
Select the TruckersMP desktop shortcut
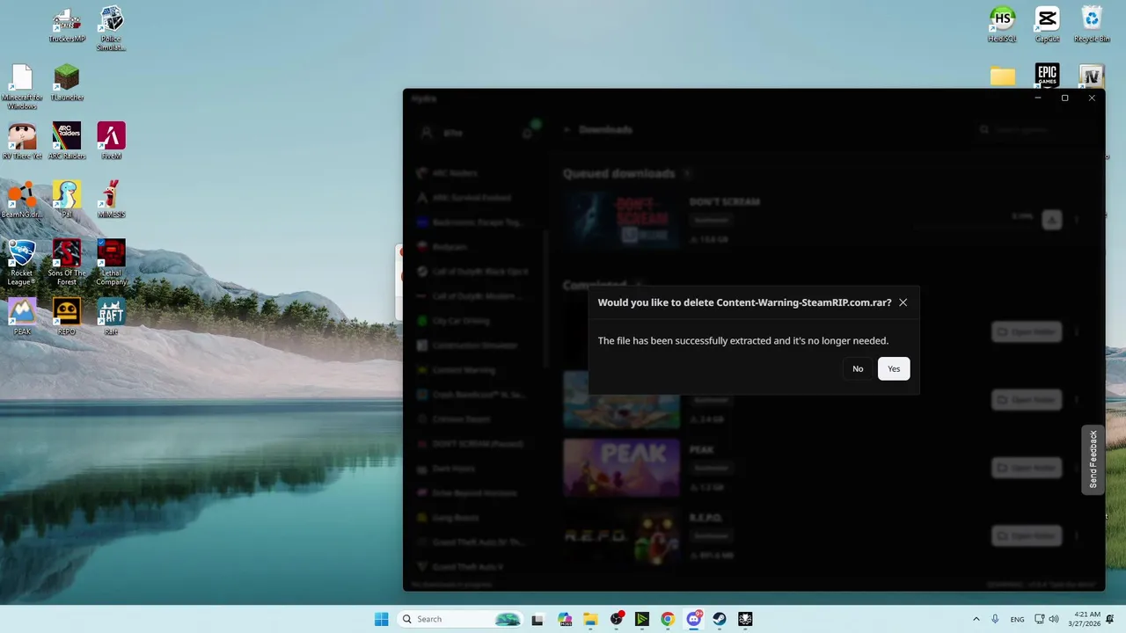(68, 24)
